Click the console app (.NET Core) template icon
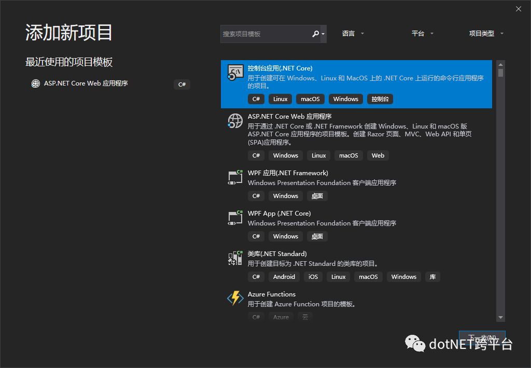 235,73
